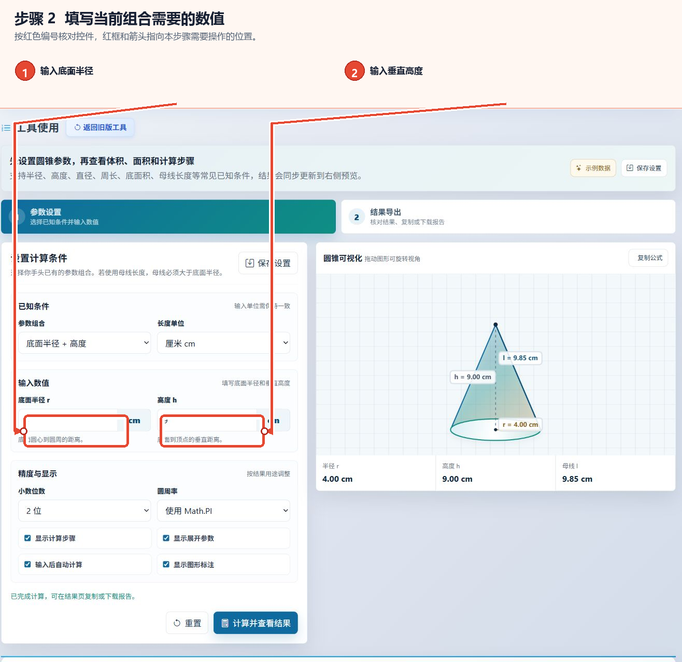Viewport: 682px width, 662px height.
Task: Toggle the 显示图形标注 checkbox
Action: pos(166,565)
